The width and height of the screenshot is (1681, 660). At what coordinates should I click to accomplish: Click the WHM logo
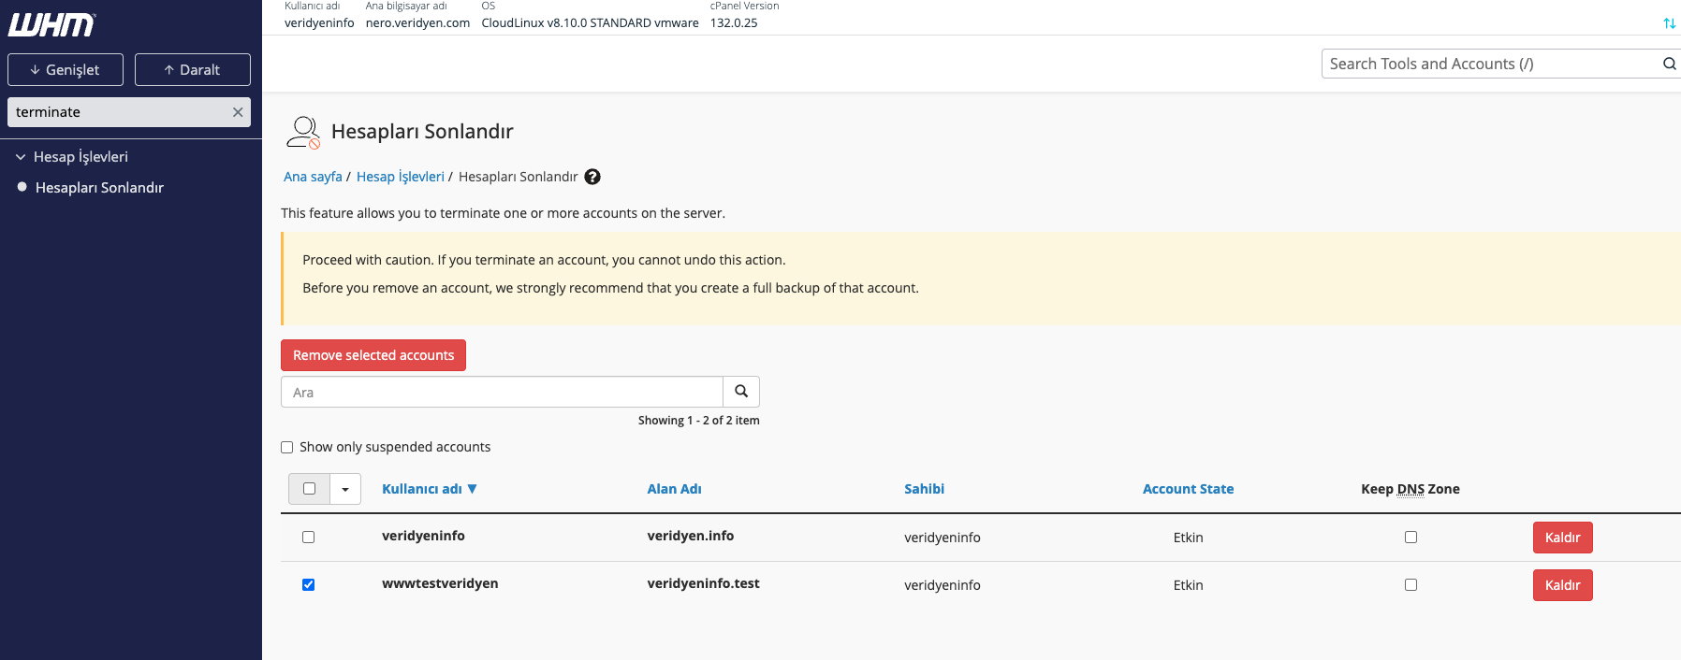(51, 24)
